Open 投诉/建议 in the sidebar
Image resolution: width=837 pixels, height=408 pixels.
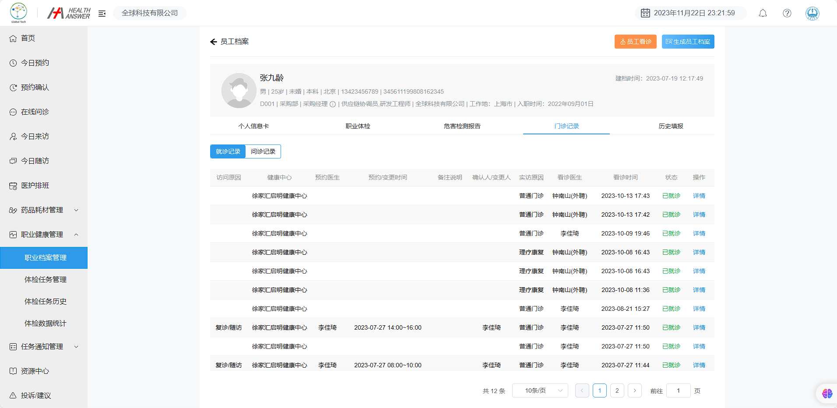44,396
